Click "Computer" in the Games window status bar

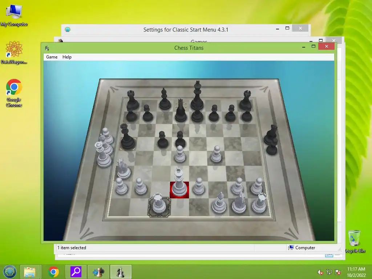click(x=305, y=248)
